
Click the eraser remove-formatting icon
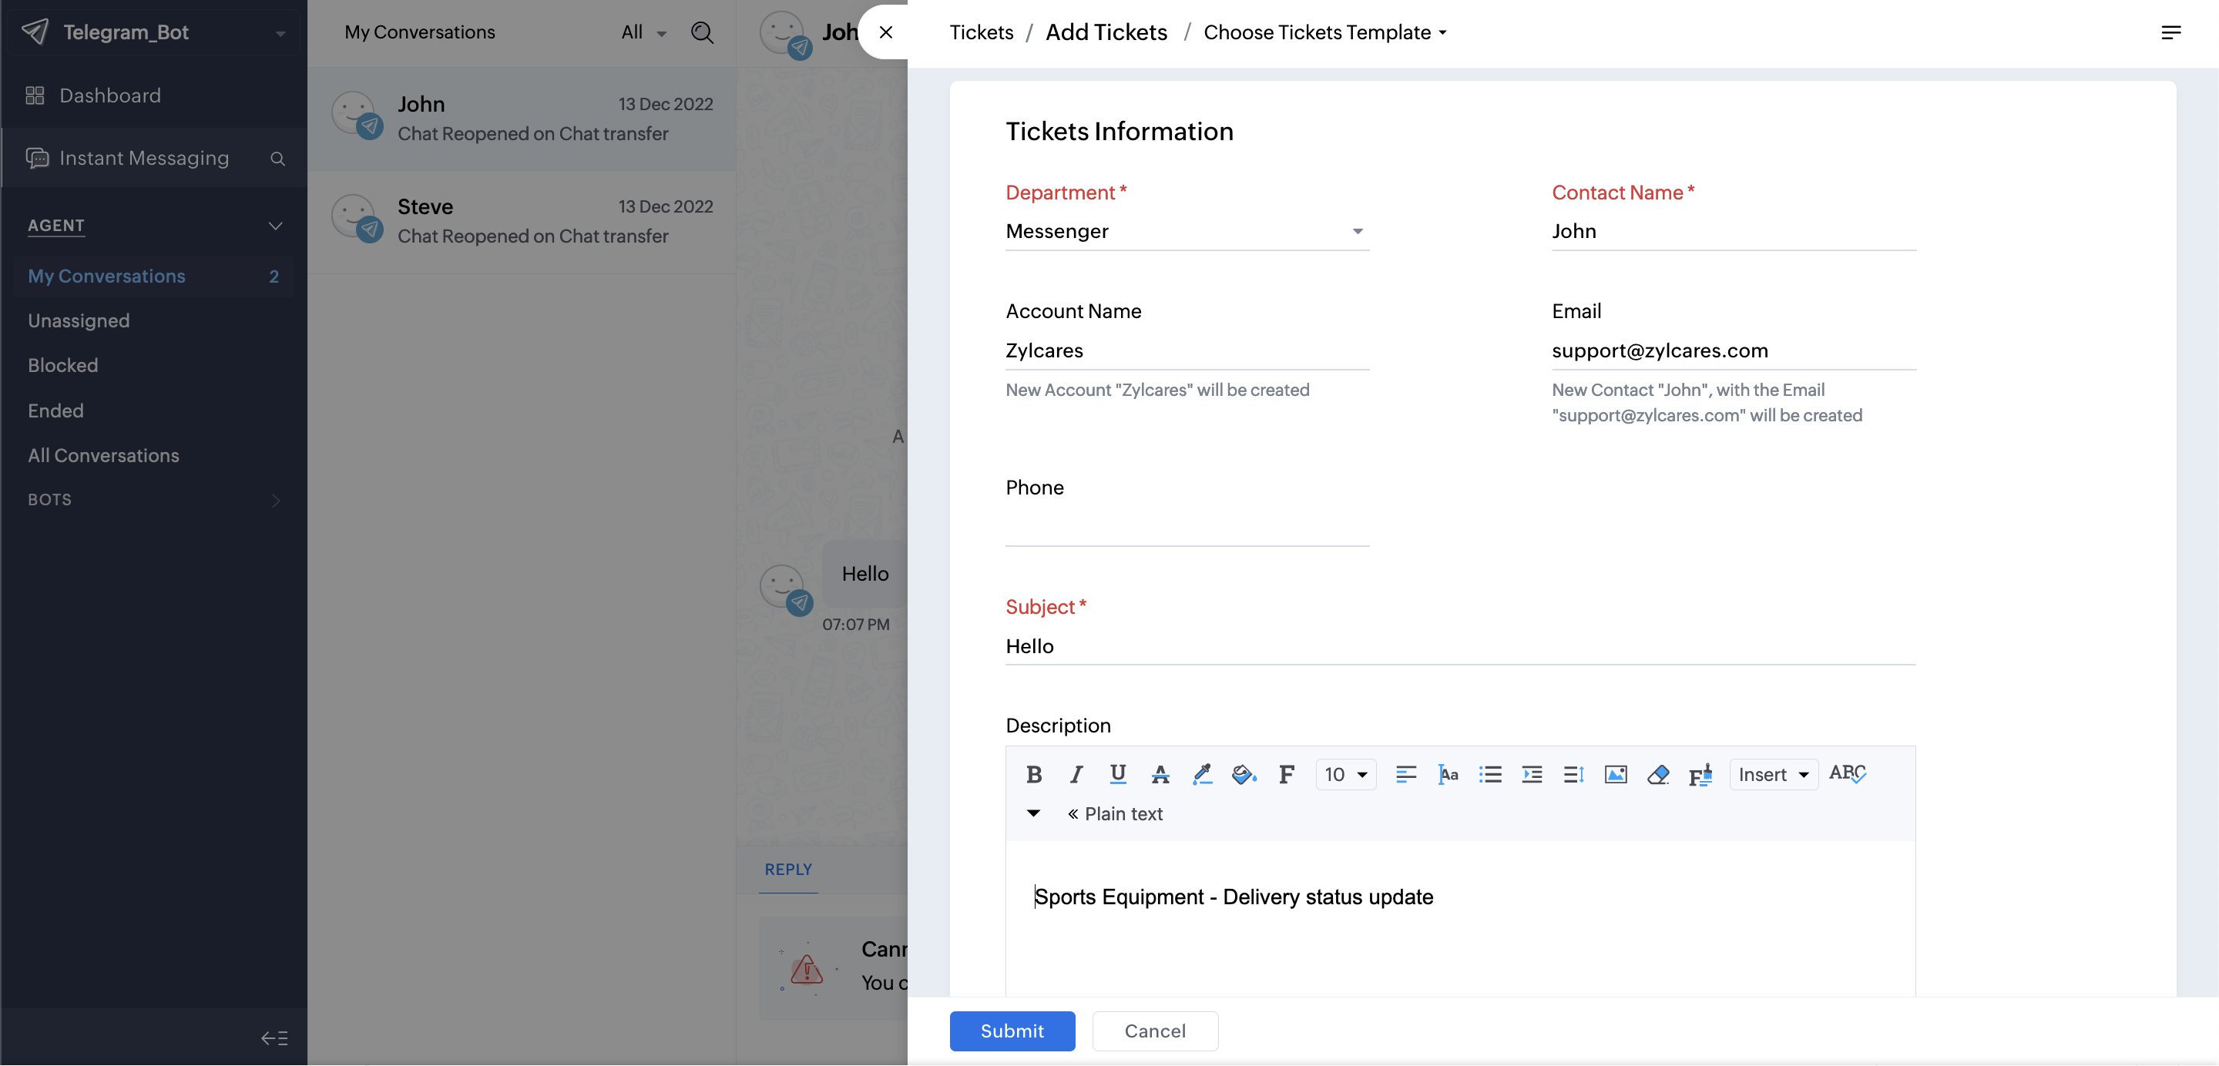point(1657,774)
